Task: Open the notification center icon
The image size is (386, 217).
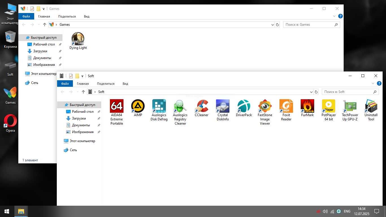Action: (x=377, y=211)
